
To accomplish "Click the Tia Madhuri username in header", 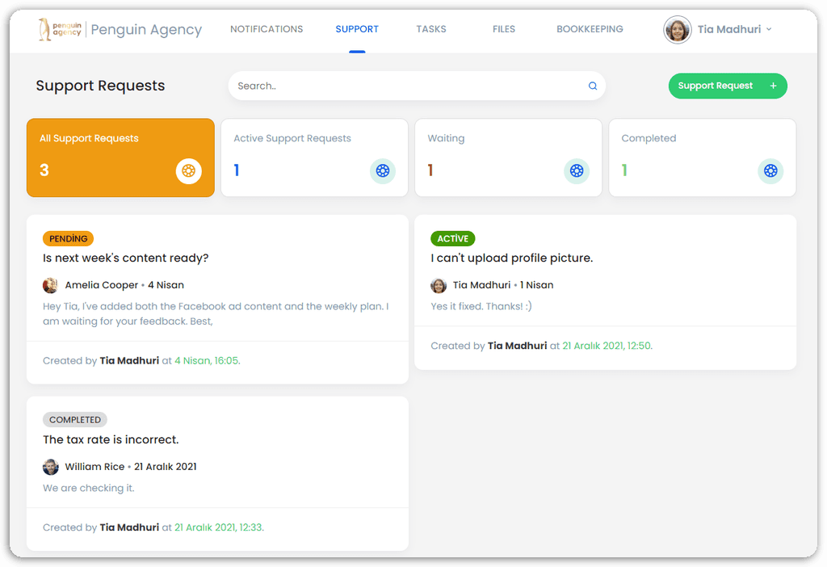I will coord(729,30).
